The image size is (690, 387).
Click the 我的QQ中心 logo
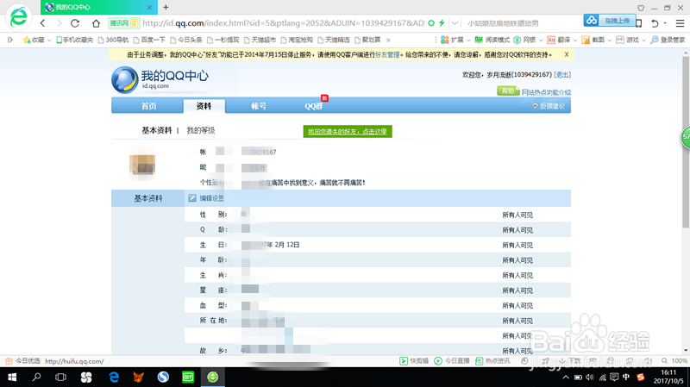160,79
